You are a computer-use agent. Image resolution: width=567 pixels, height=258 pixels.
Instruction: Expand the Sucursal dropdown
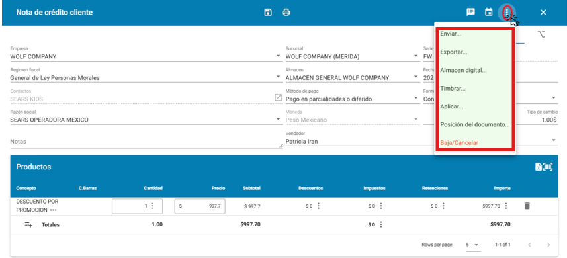[x=416, y=56]
